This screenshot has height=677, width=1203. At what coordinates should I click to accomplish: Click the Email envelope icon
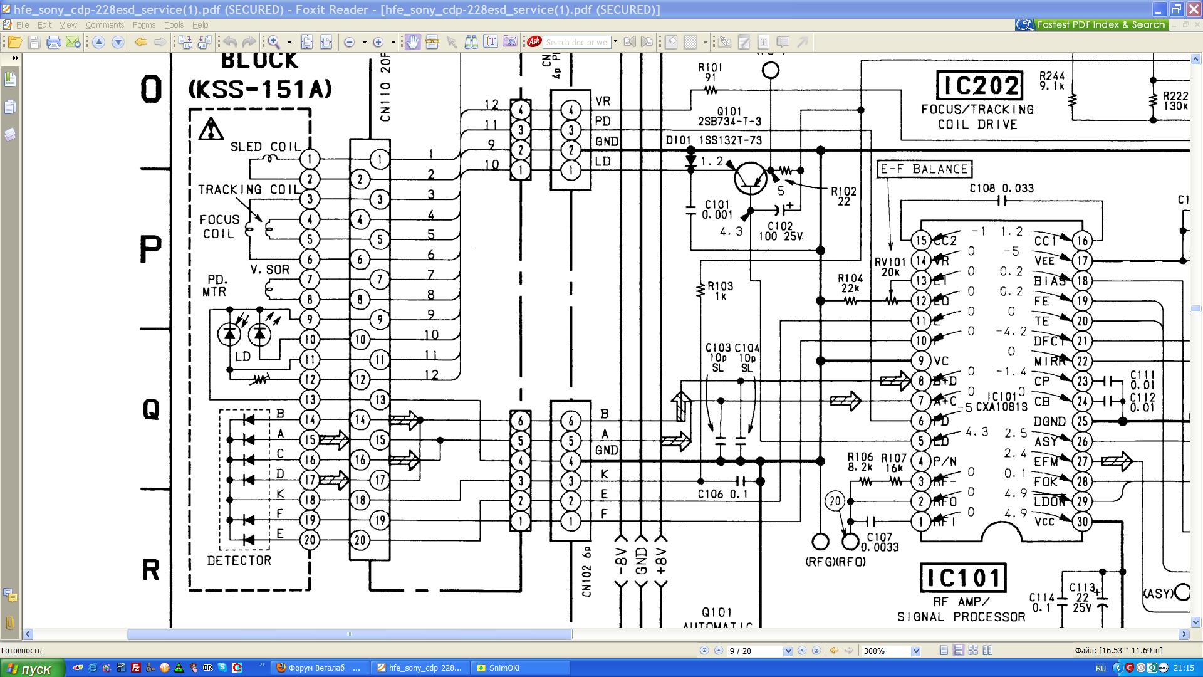pos(73,42)
